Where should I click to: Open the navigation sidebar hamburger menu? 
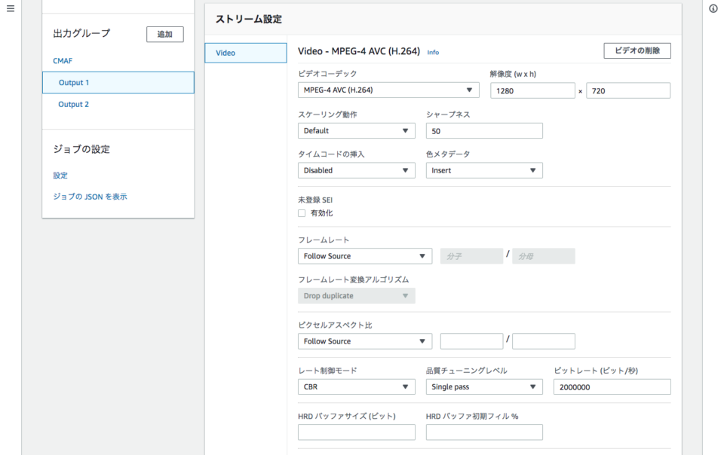point(10,8)
